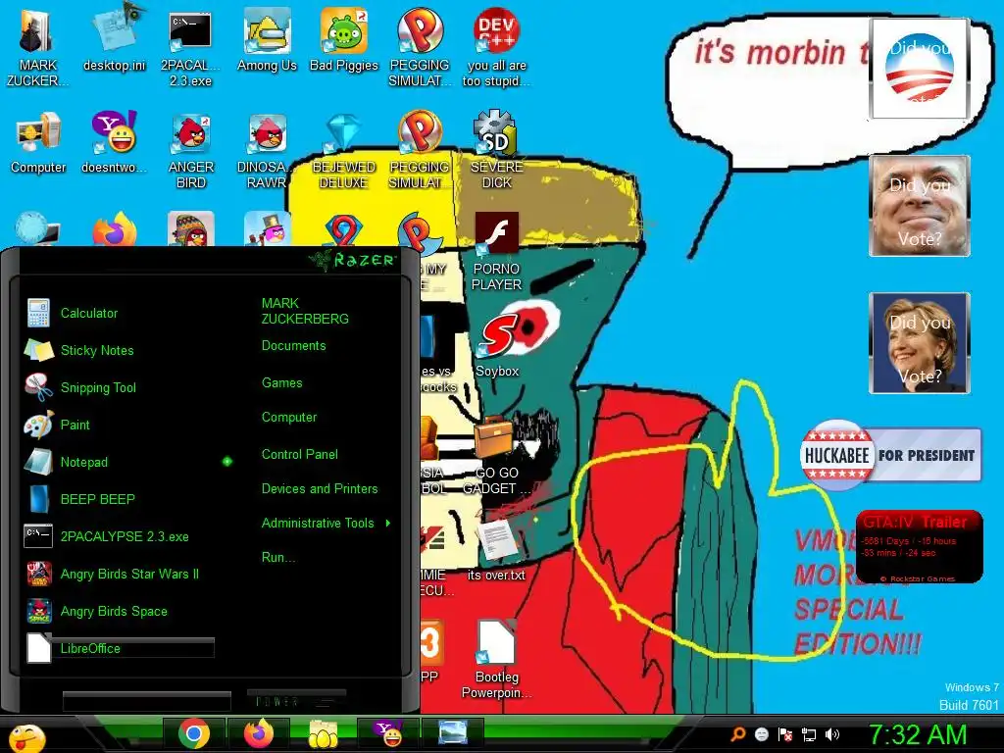
Task: Open the folder icon on taskbar
Action: pos(324,733)
